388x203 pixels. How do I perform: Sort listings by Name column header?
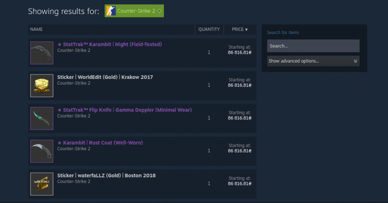[x=36, y=29]
